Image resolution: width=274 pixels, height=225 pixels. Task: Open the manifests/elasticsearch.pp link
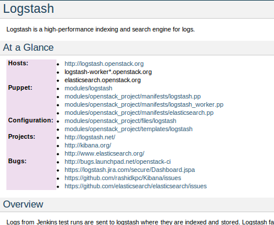tap(139, 112)
